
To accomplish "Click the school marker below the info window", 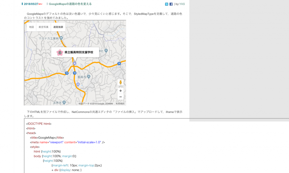I will (75, 63).
